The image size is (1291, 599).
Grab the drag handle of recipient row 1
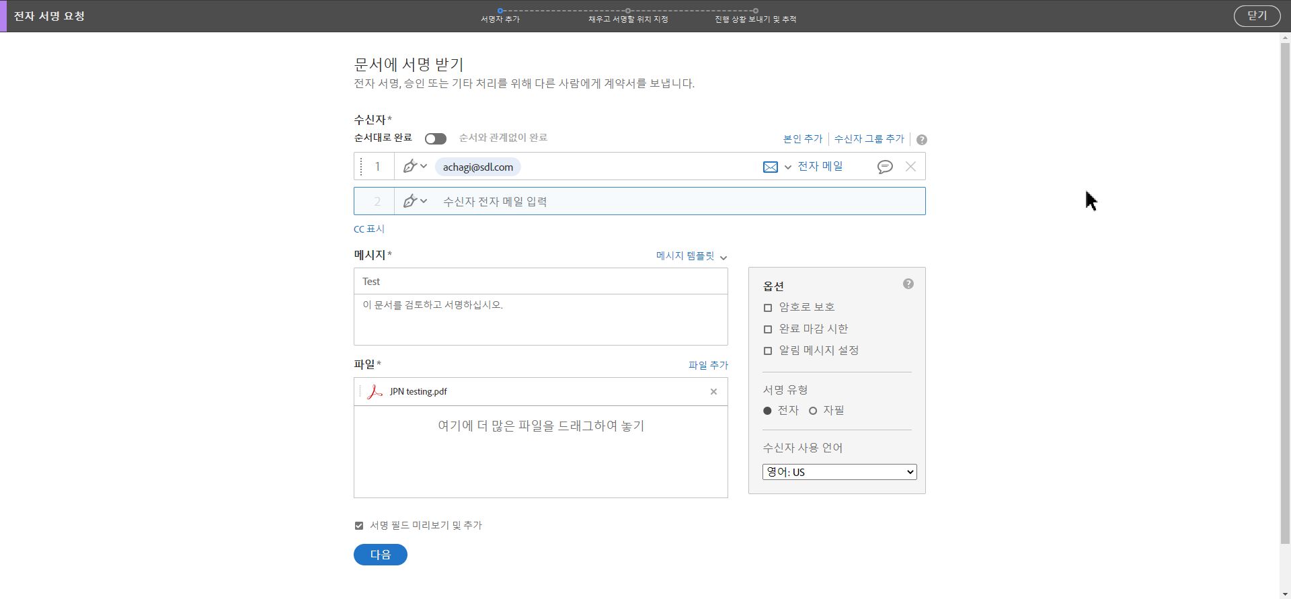(x=361, y=166)
